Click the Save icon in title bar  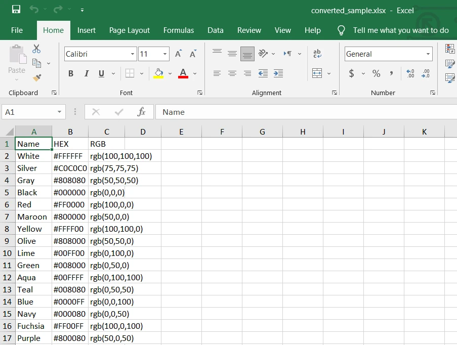pos(16,10)
